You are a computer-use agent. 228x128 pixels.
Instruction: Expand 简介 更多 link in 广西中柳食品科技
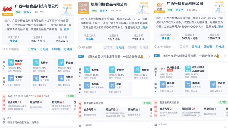pos(67,29)
